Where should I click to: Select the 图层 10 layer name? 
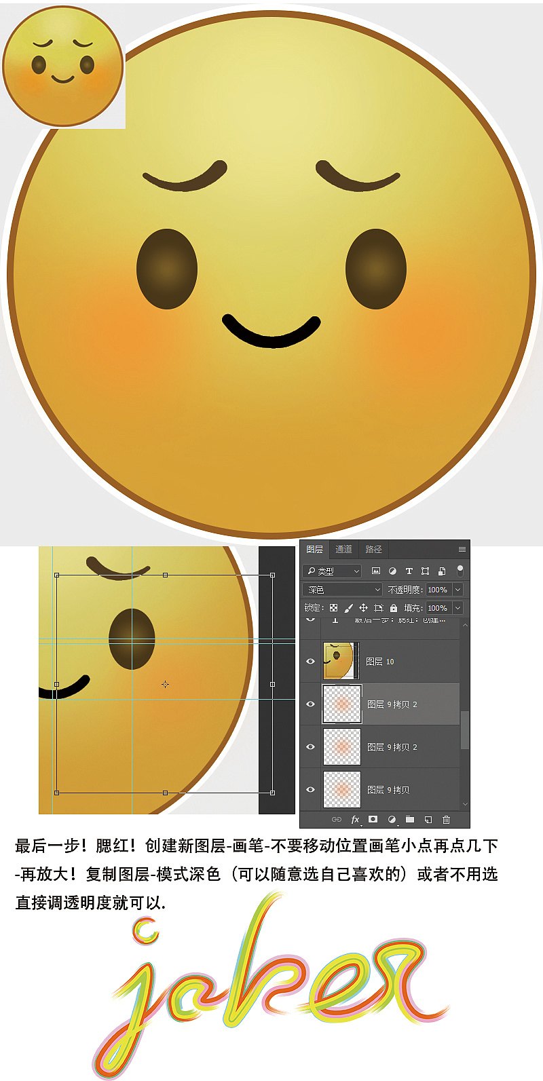(x=380, y=662)
